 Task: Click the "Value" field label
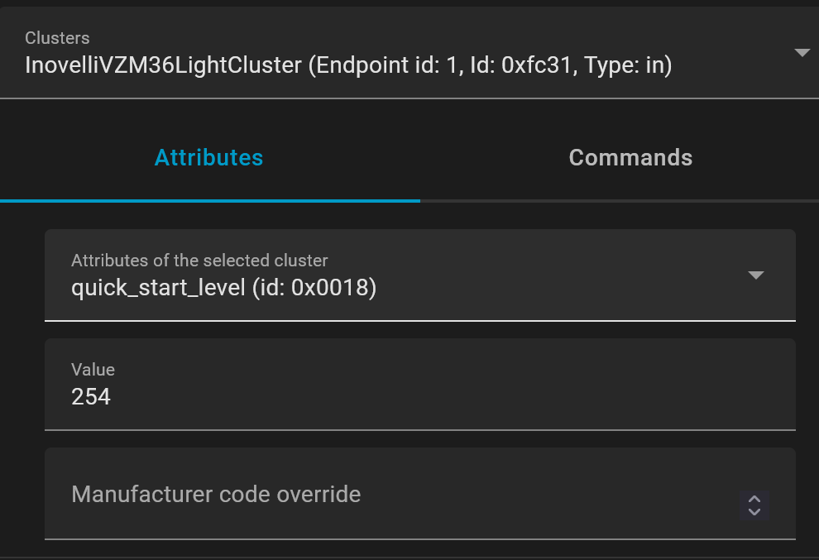pyautogui.click(x=93, y=370)
